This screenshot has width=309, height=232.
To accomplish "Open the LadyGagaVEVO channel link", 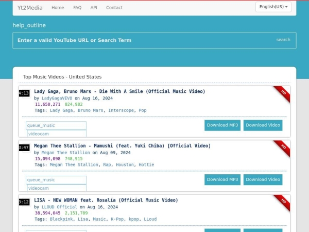I will pyautogui.click(x=57, y=98).
